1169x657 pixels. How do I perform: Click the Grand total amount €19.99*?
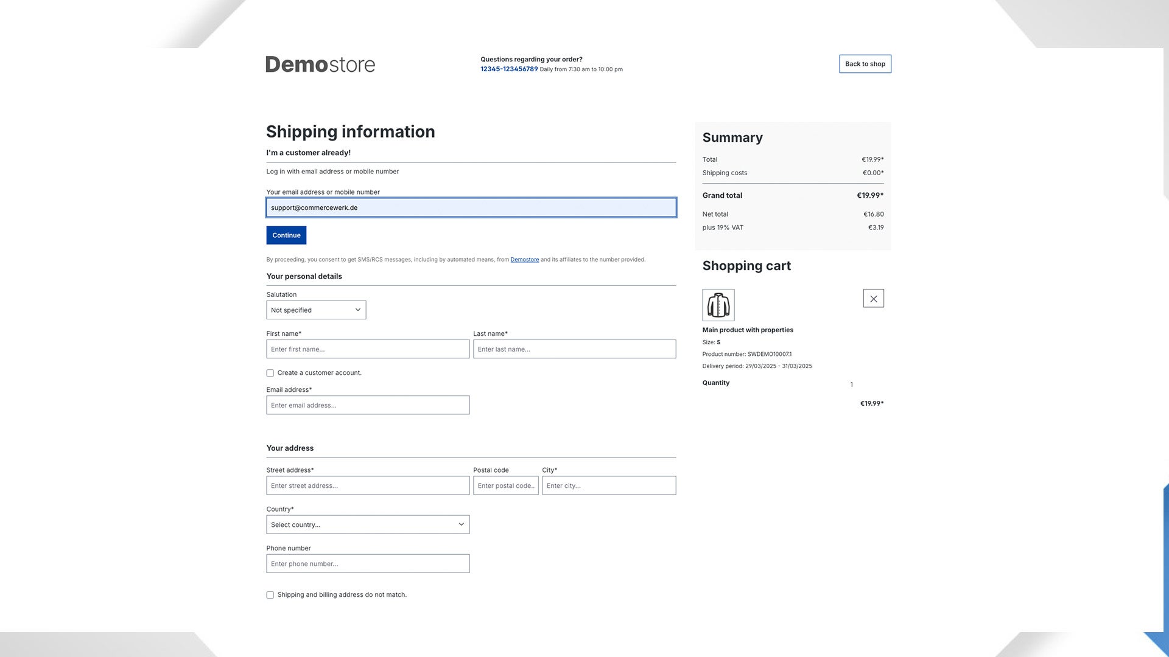pos(870,196)
